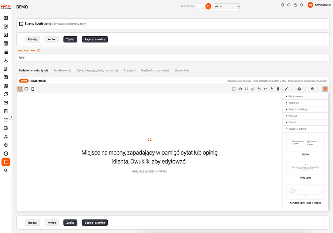Open the style manager brush icon
The image size is (333, 233).
click(286, 89)
